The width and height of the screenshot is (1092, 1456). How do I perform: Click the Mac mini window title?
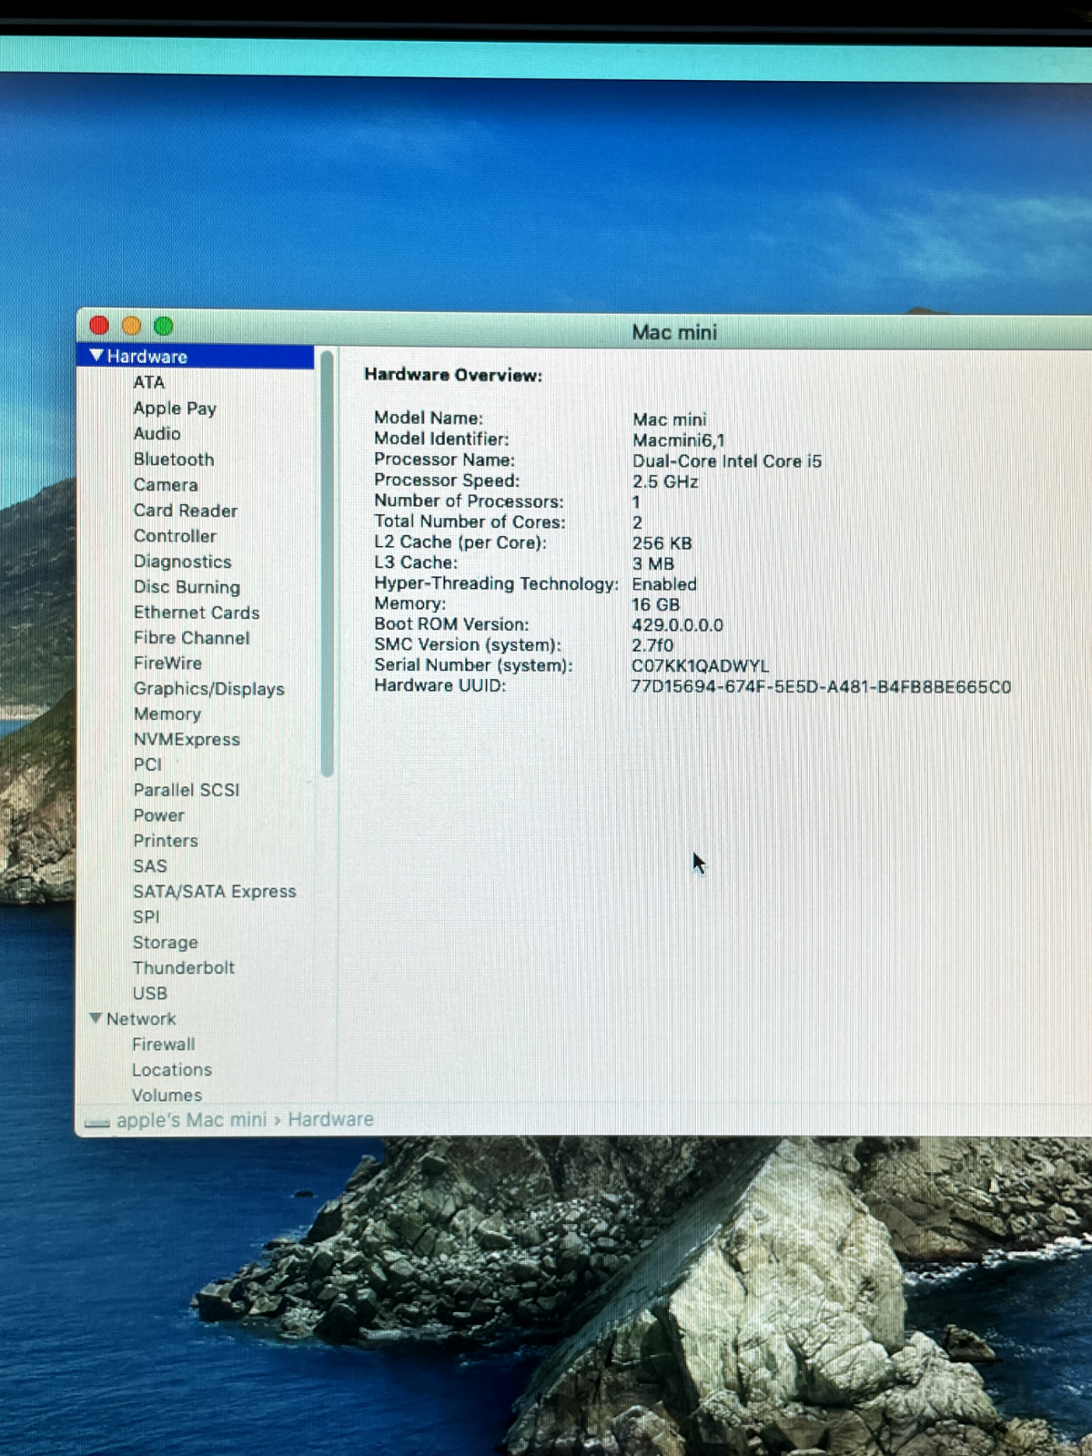[x=674, y=332]
